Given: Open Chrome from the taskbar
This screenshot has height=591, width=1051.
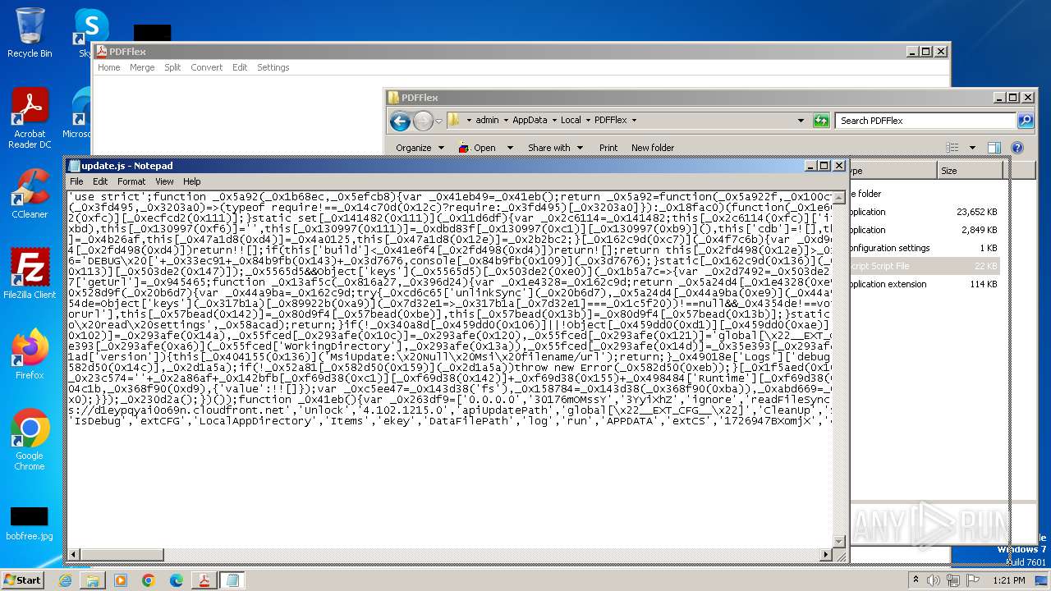Looking at the screenshot, I should (x=149, y=580).
